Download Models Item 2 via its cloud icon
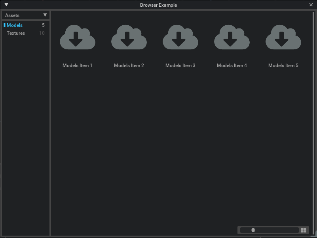This screenshot has width=317, height=238. coord(129,37)
